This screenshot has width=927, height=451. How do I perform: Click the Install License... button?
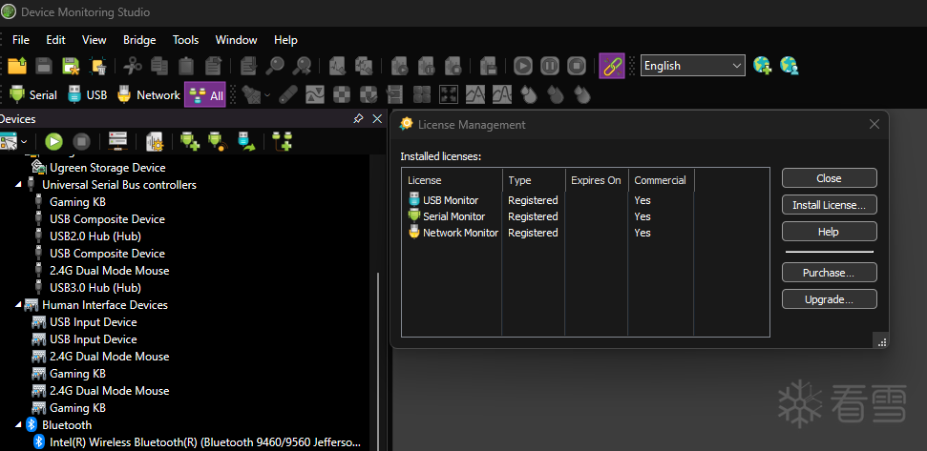coord(829,205)
